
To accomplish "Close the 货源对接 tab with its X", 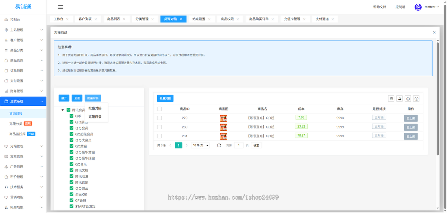I will pos(181,19).
